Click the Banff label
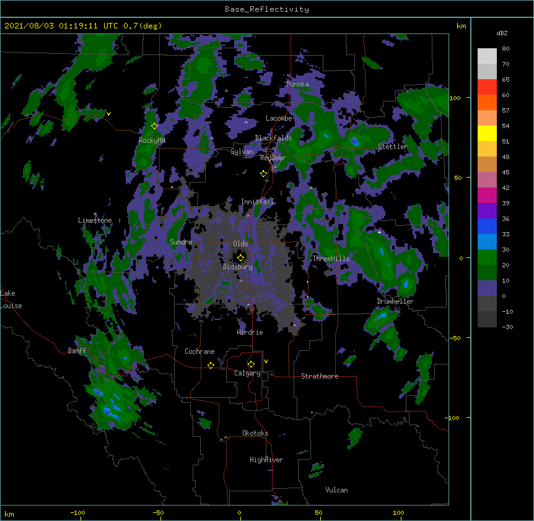This screenshot has height=521, width=534. pos(77,351)
